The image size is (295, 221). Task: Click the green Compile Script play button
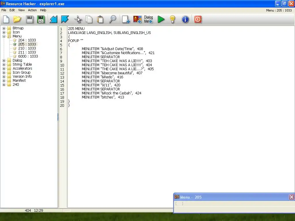[161, 19]
